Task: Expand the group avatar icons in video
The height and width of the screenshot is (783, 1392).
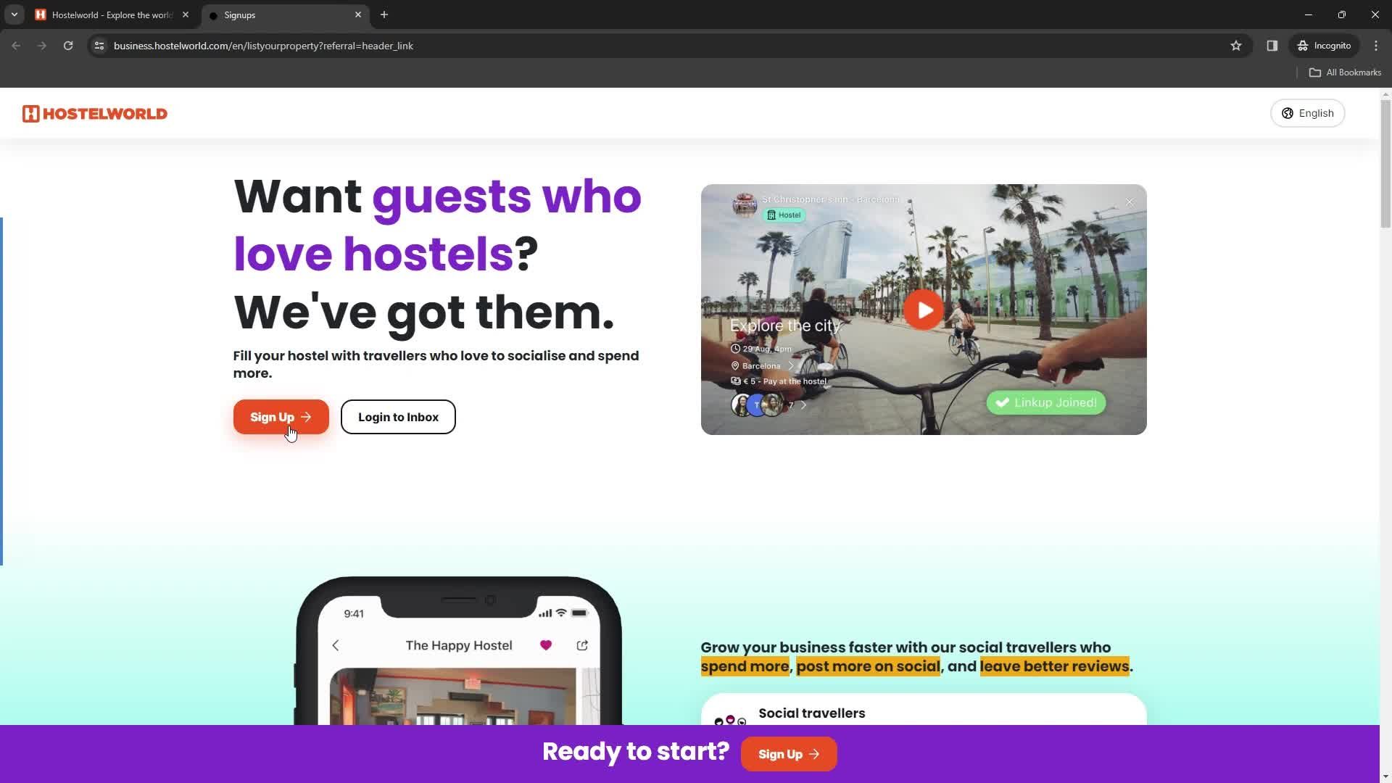Action: (804, 405)
